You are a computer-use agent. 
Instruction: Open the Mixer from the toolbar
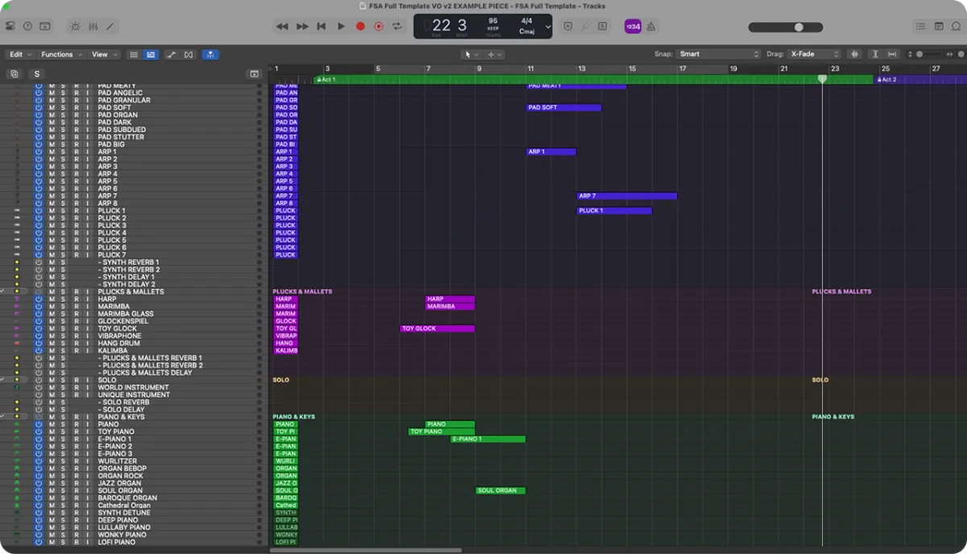tap(93, 27)
